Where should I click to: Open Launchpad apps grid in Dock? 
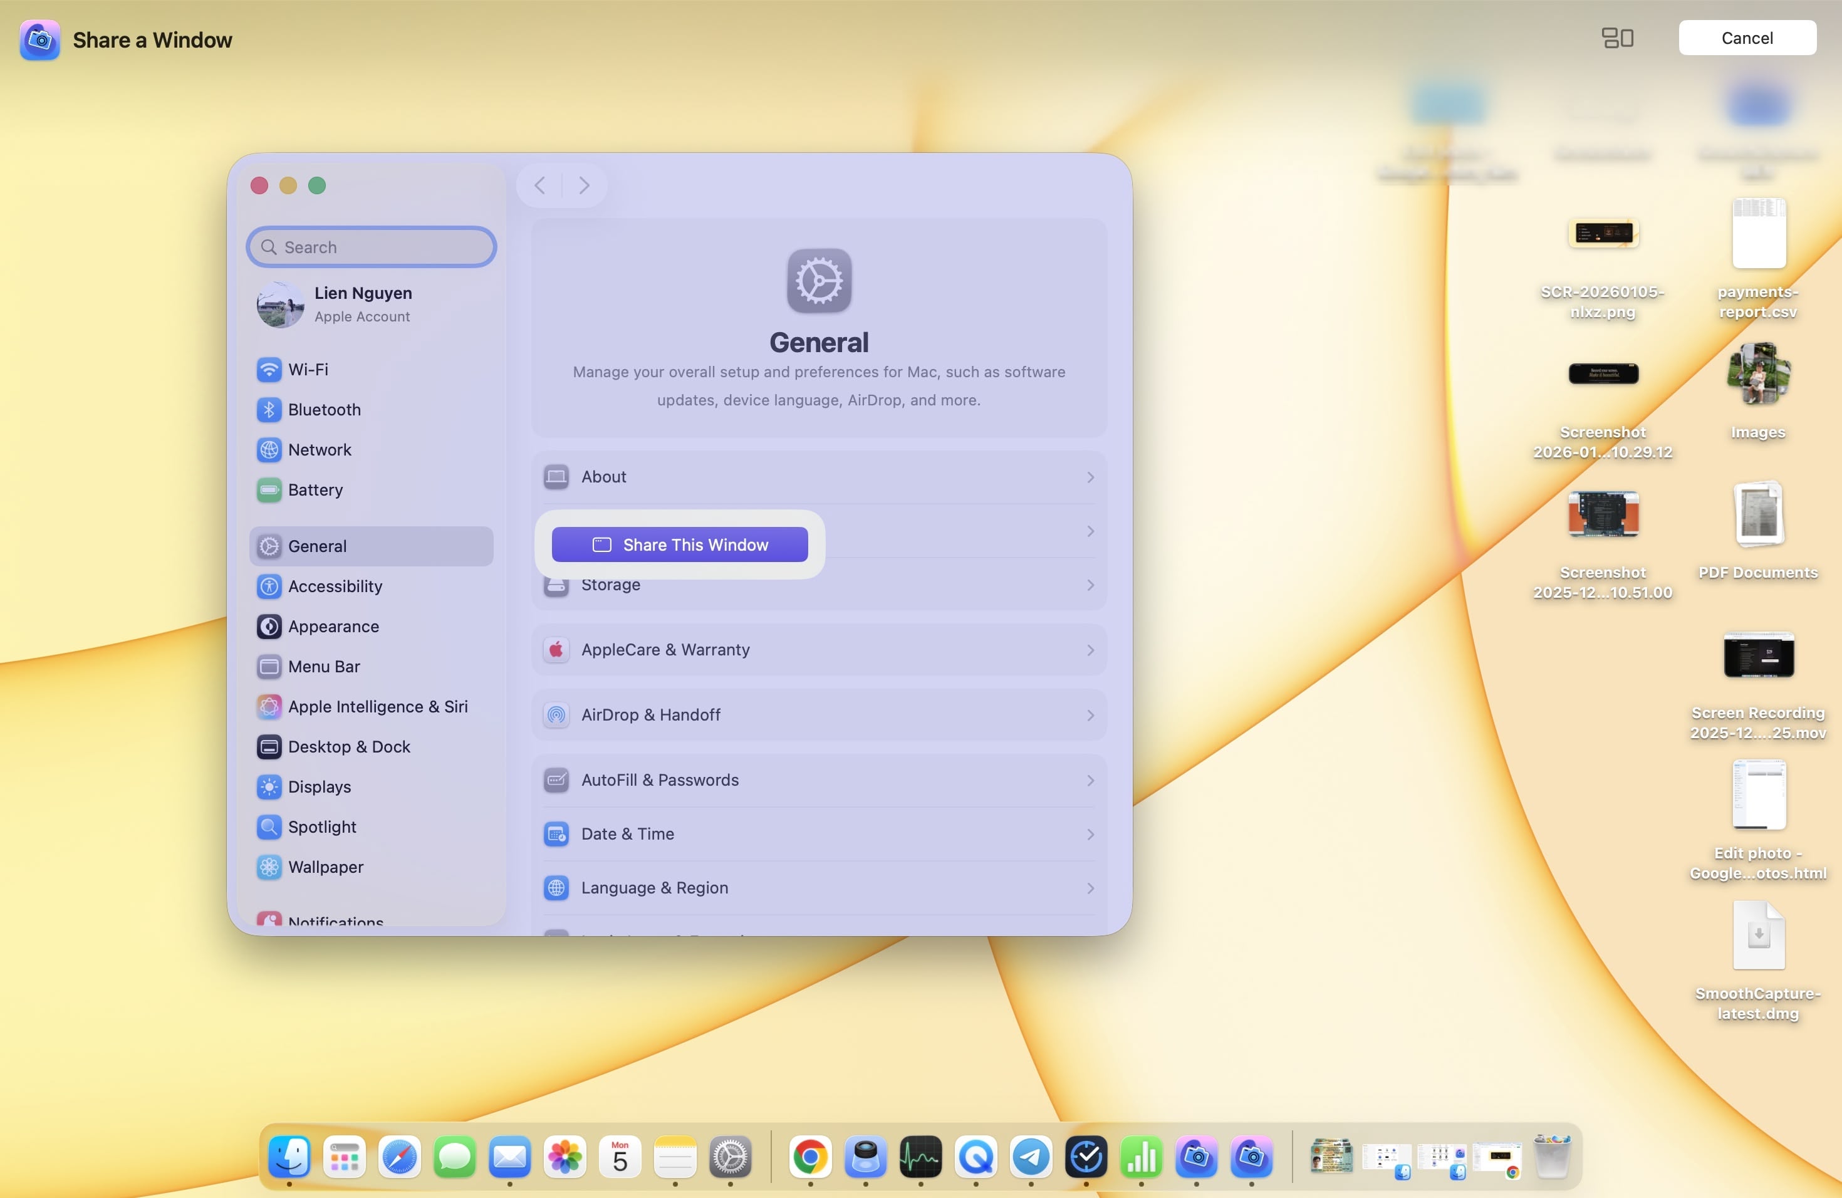click(x=345, y=1158)
